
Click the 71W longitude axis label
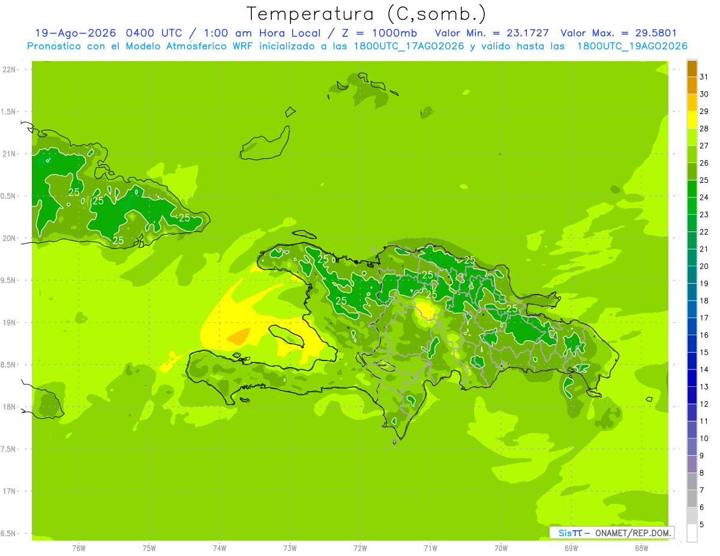[x=430, y=548]
